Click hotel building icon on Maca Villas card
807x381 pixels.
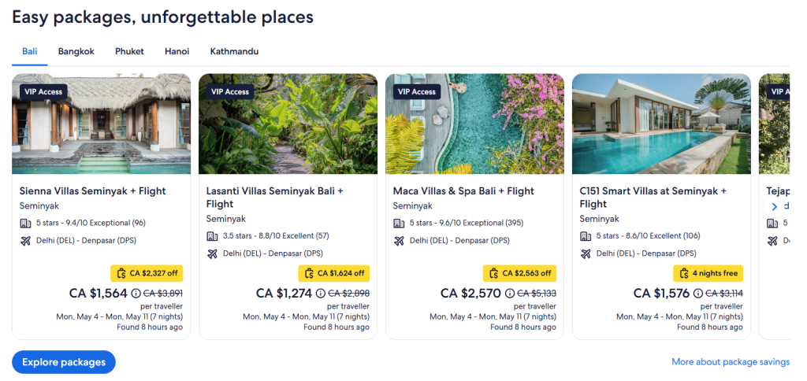399,223
